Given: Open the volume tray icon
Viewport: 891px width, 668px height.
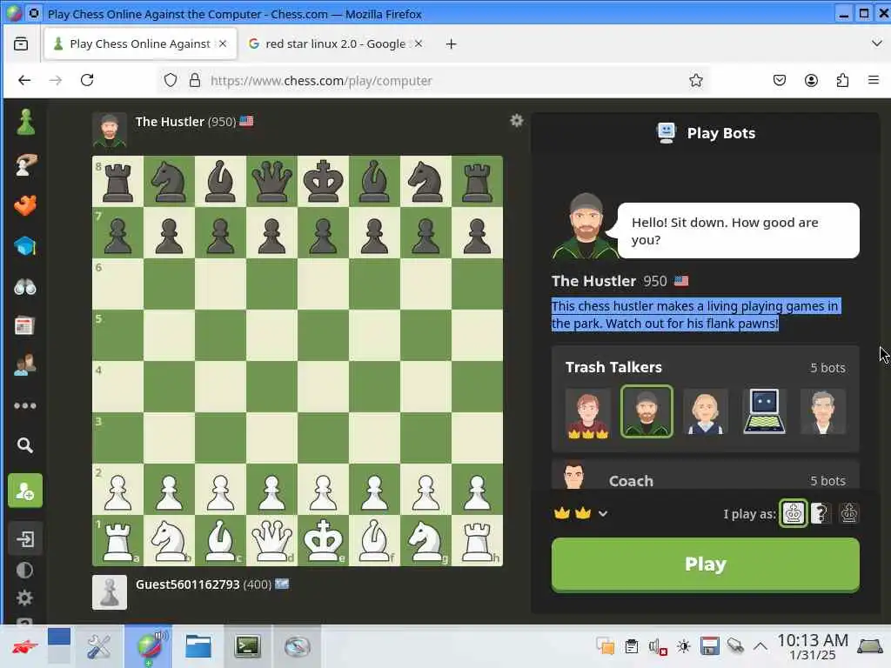Looking at the screenshot, I should tap(656, 646).
